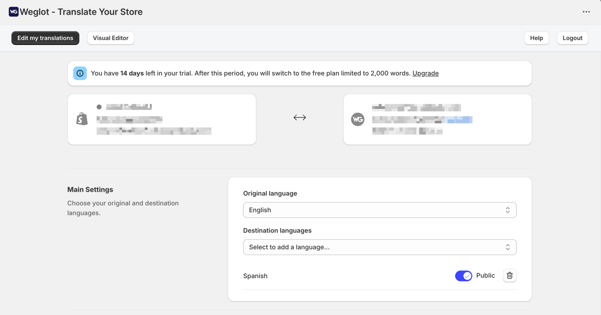Click the Weglot logo icon in header
Screen dimensions: 601x315
click(14, 12)
